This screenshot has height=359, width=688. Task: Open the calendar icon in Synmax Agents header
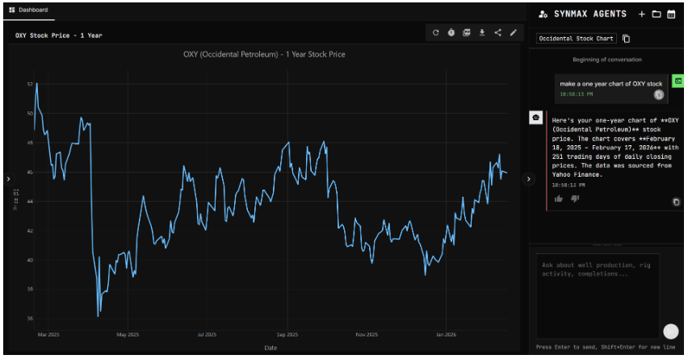671,14
